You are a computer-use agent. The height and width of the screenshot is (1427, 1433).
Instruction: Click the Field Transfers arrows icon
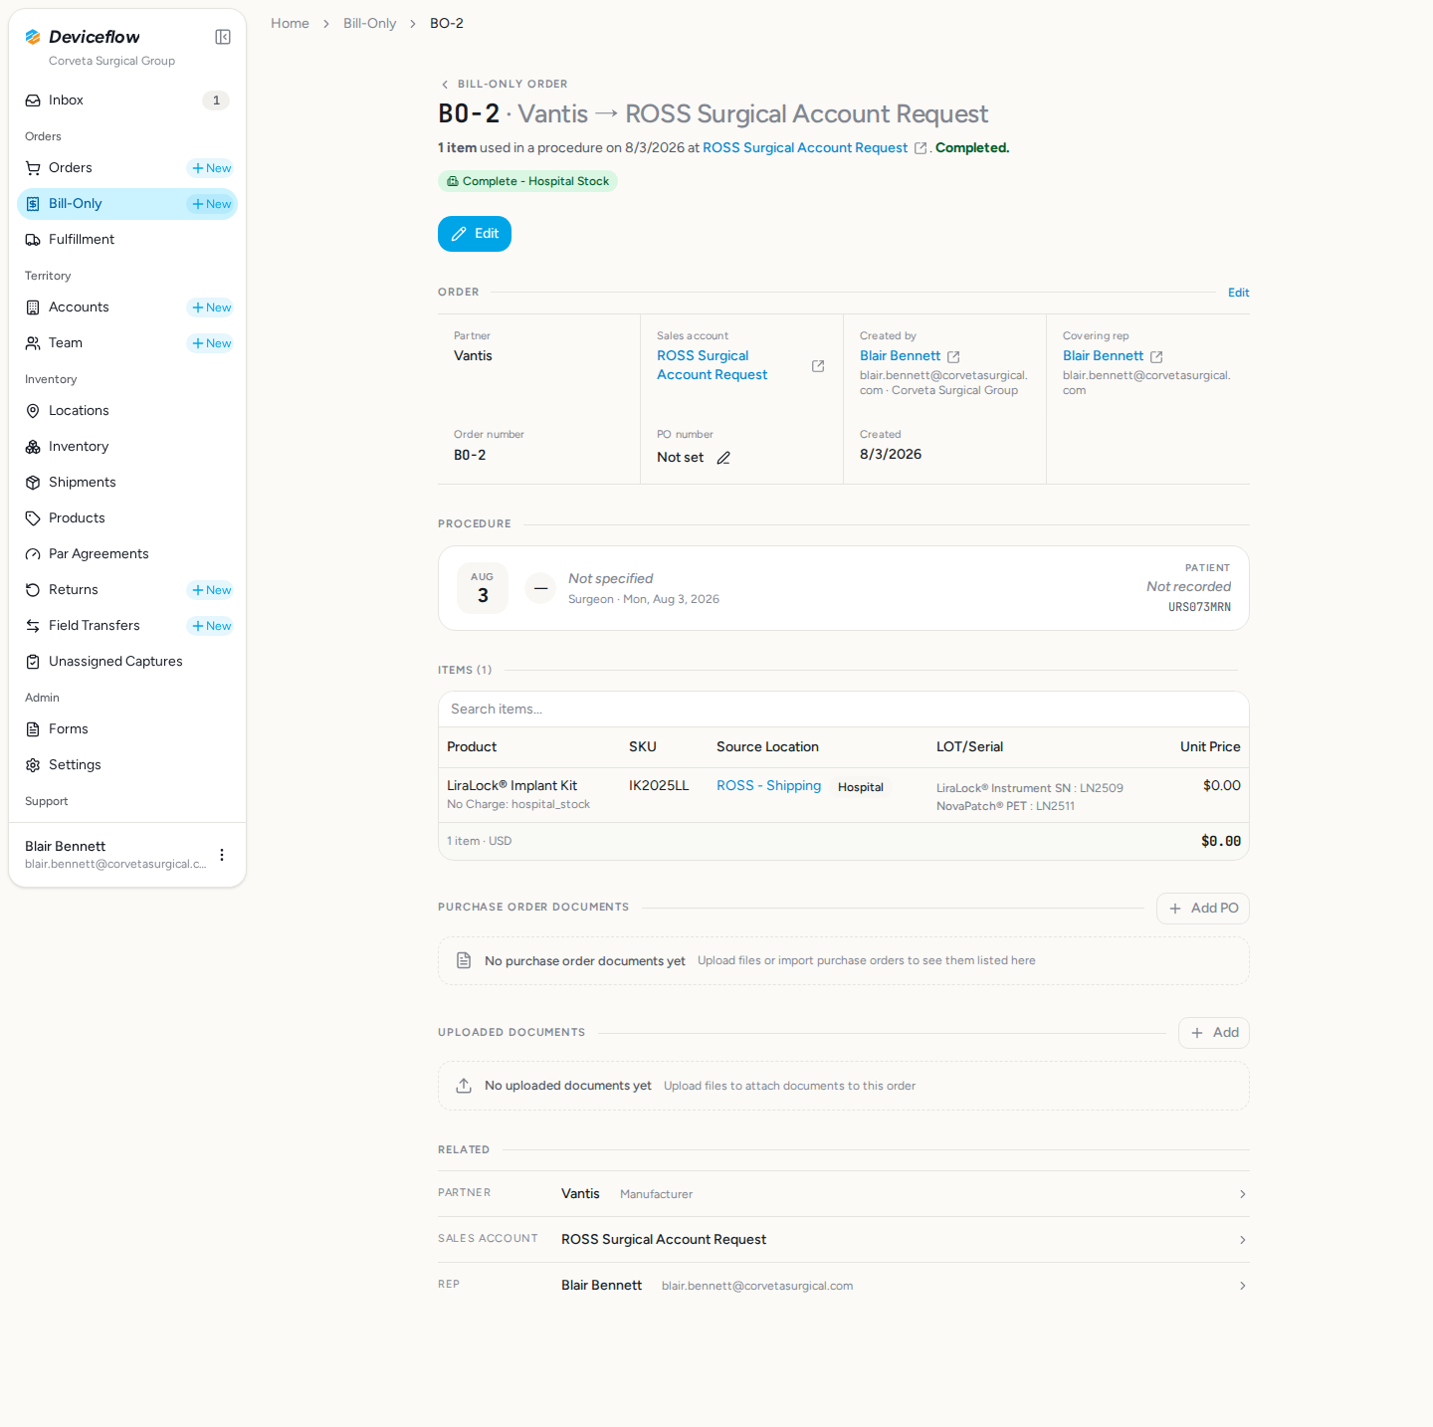coord(33,626)
